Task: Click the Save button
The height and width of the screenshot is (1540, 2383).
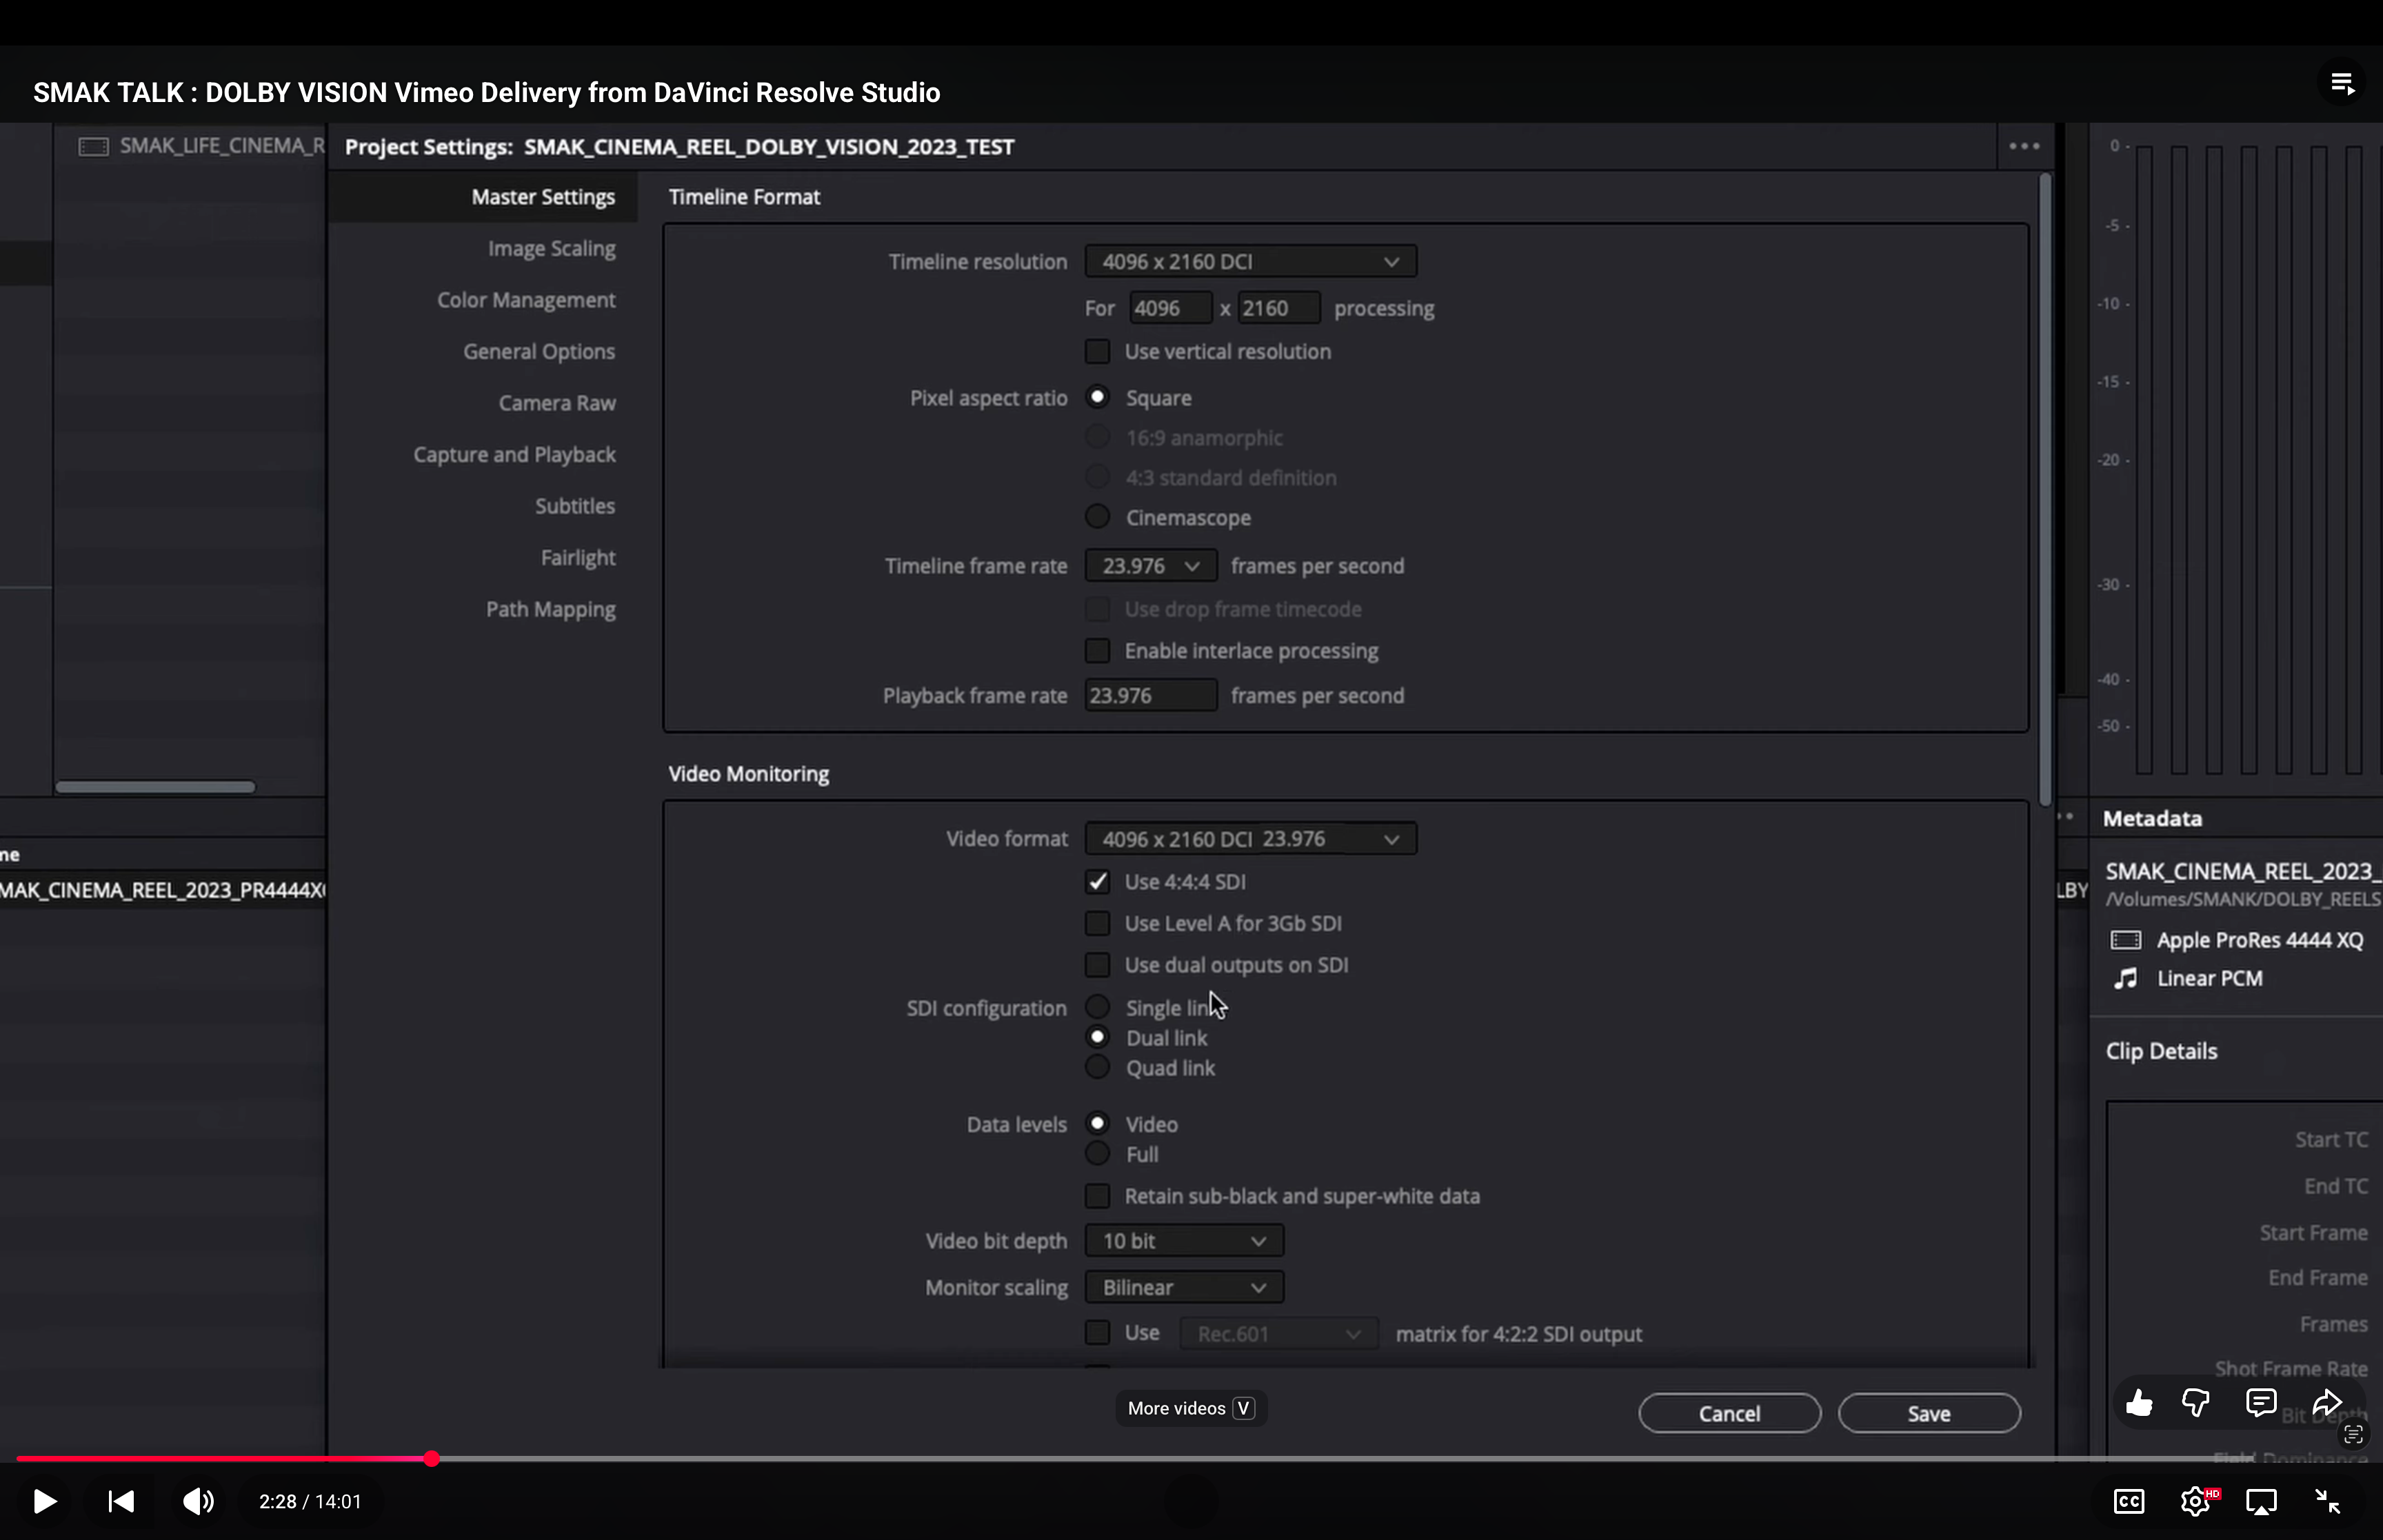Action: [1928, 1414]
